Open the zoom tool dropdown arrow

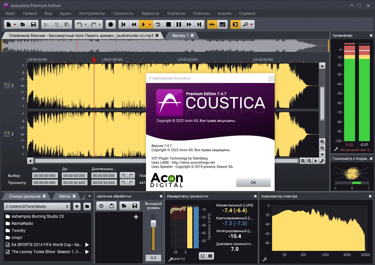coord(252,24)
